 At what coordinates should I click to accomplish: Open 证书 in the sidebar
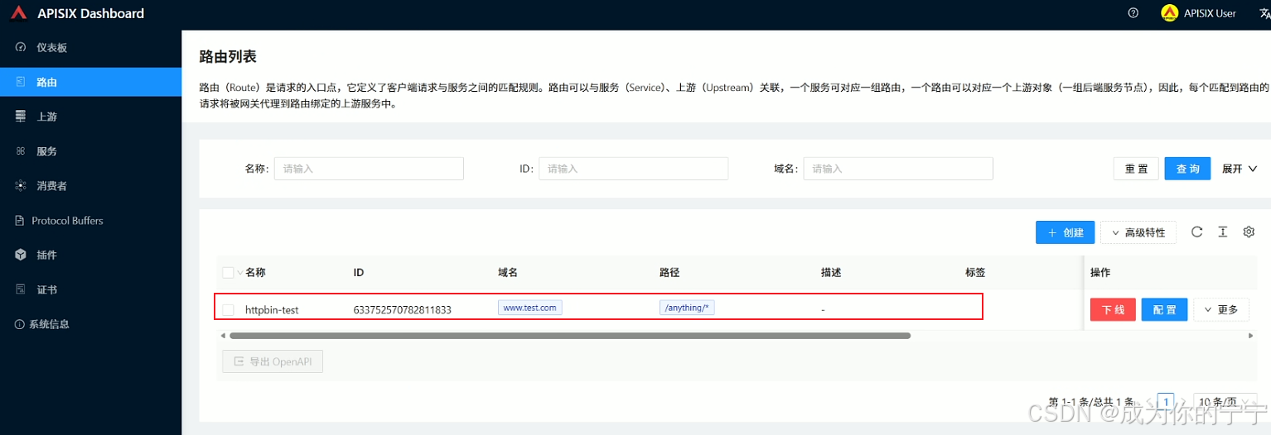point(90,290)
